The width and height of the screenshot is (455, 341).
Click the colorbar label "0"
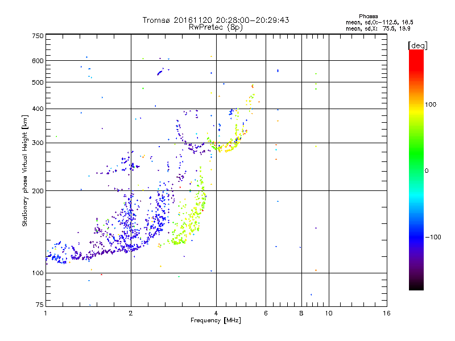[x=427, y=170]
